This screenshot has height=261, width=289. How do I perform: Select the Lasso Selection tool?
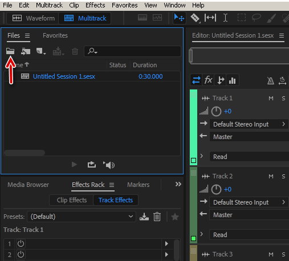point(257,18)
